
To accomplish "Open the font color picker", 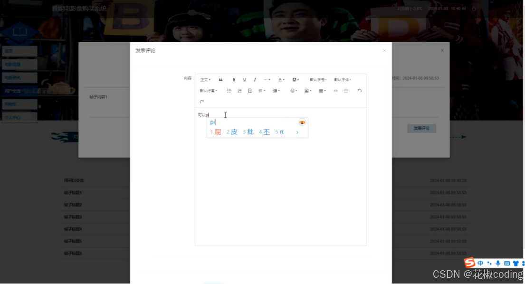I will [x=281, y=80].
